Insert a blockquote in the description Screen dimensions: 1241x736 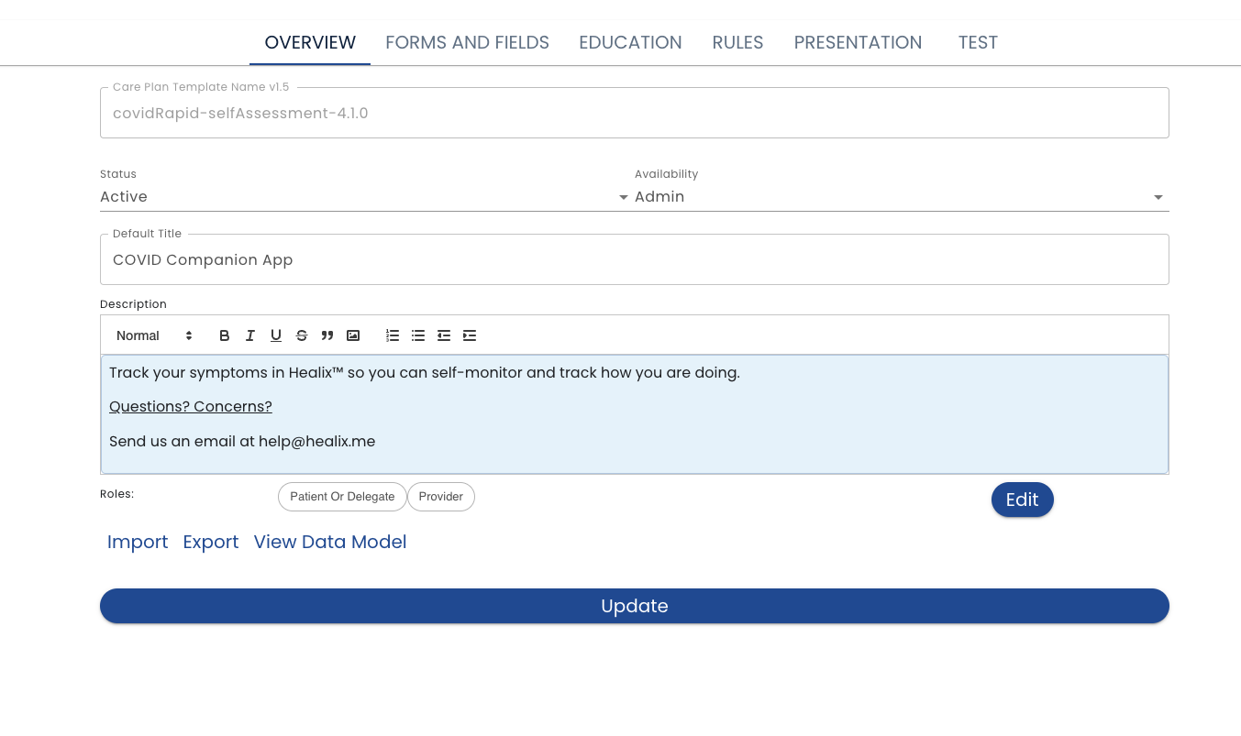(327, 335)
